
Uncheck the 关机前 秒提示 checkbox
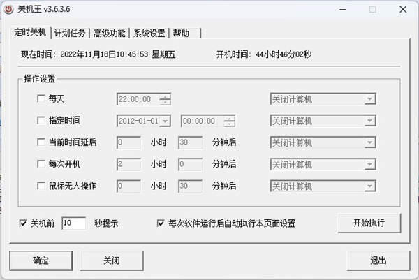tap(23, 223)
